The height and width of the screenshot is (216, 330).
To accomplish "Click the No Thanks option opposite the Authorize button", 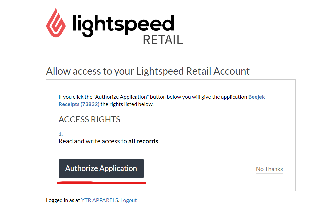I will click(269, 169).
